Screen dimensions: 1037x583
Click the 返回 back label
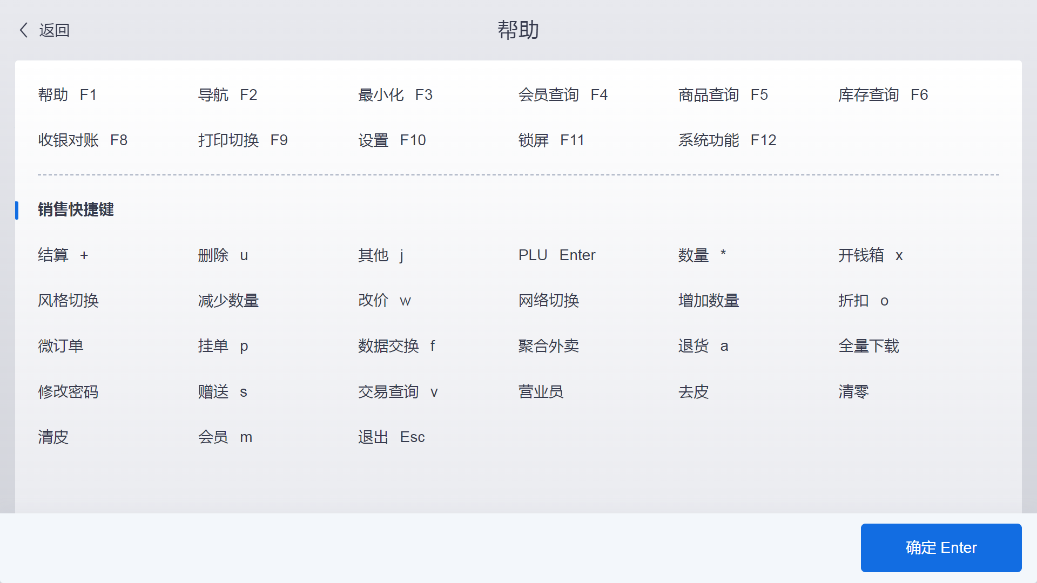tap(54, 30)
